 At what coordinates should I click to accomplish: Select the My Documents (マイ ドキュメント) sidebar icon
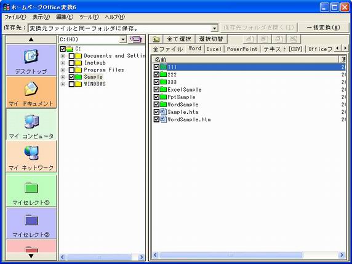[x=31, y=89]
